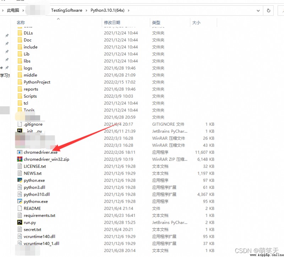
Task: Click the LICENSE.txt document icon
Action: (x=20, y=166)
